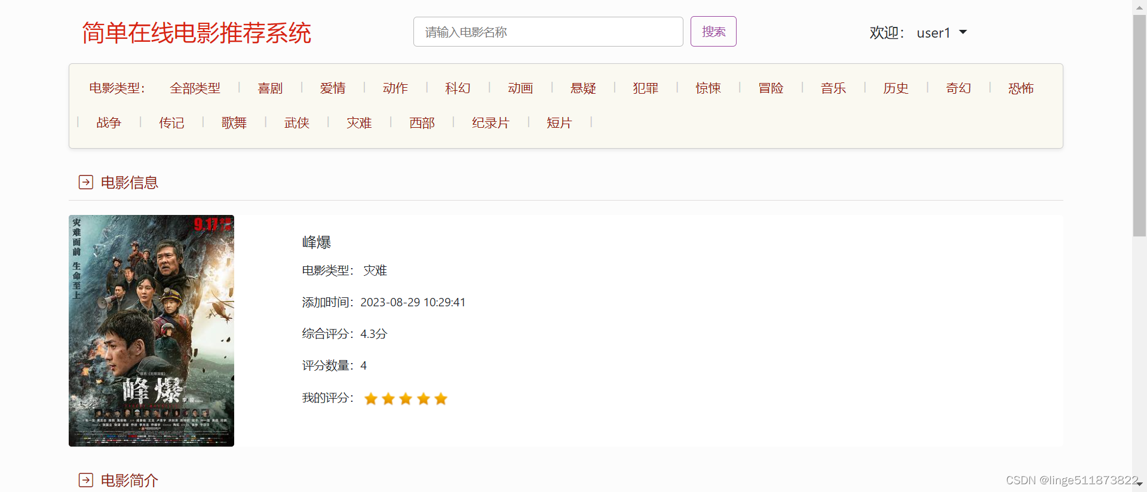Click the arrow icon beside 电影信息
Viewport: 1147px width, 492px height.
pos(86,182)
